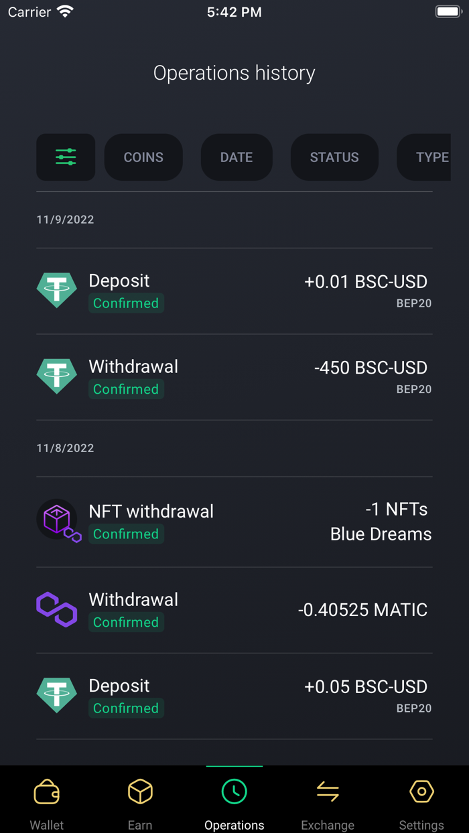Open the Blue Dreams NFT withdrawal entry
The image size is (469, 833).
tap(234, 520)
